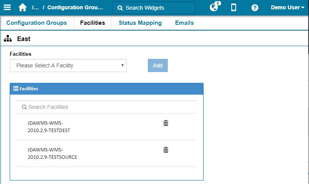
Task: Go to the Home icon
Action: [23, 7]
